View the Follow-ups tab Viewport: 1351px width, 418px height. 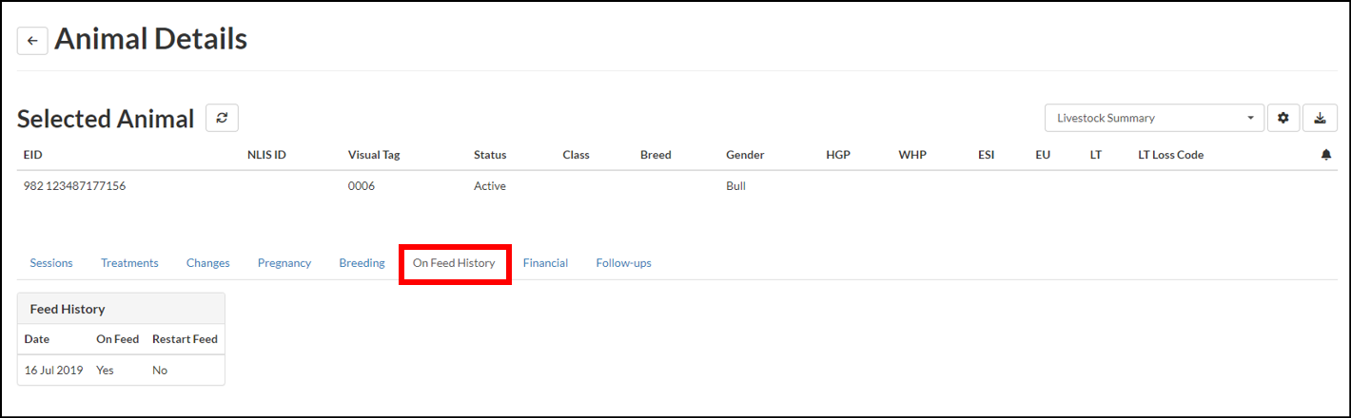coord(623,263)
